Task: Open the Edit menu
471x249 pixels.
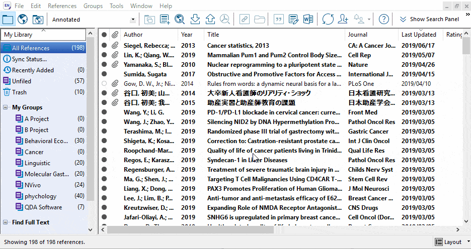Action: pos(36,6)
